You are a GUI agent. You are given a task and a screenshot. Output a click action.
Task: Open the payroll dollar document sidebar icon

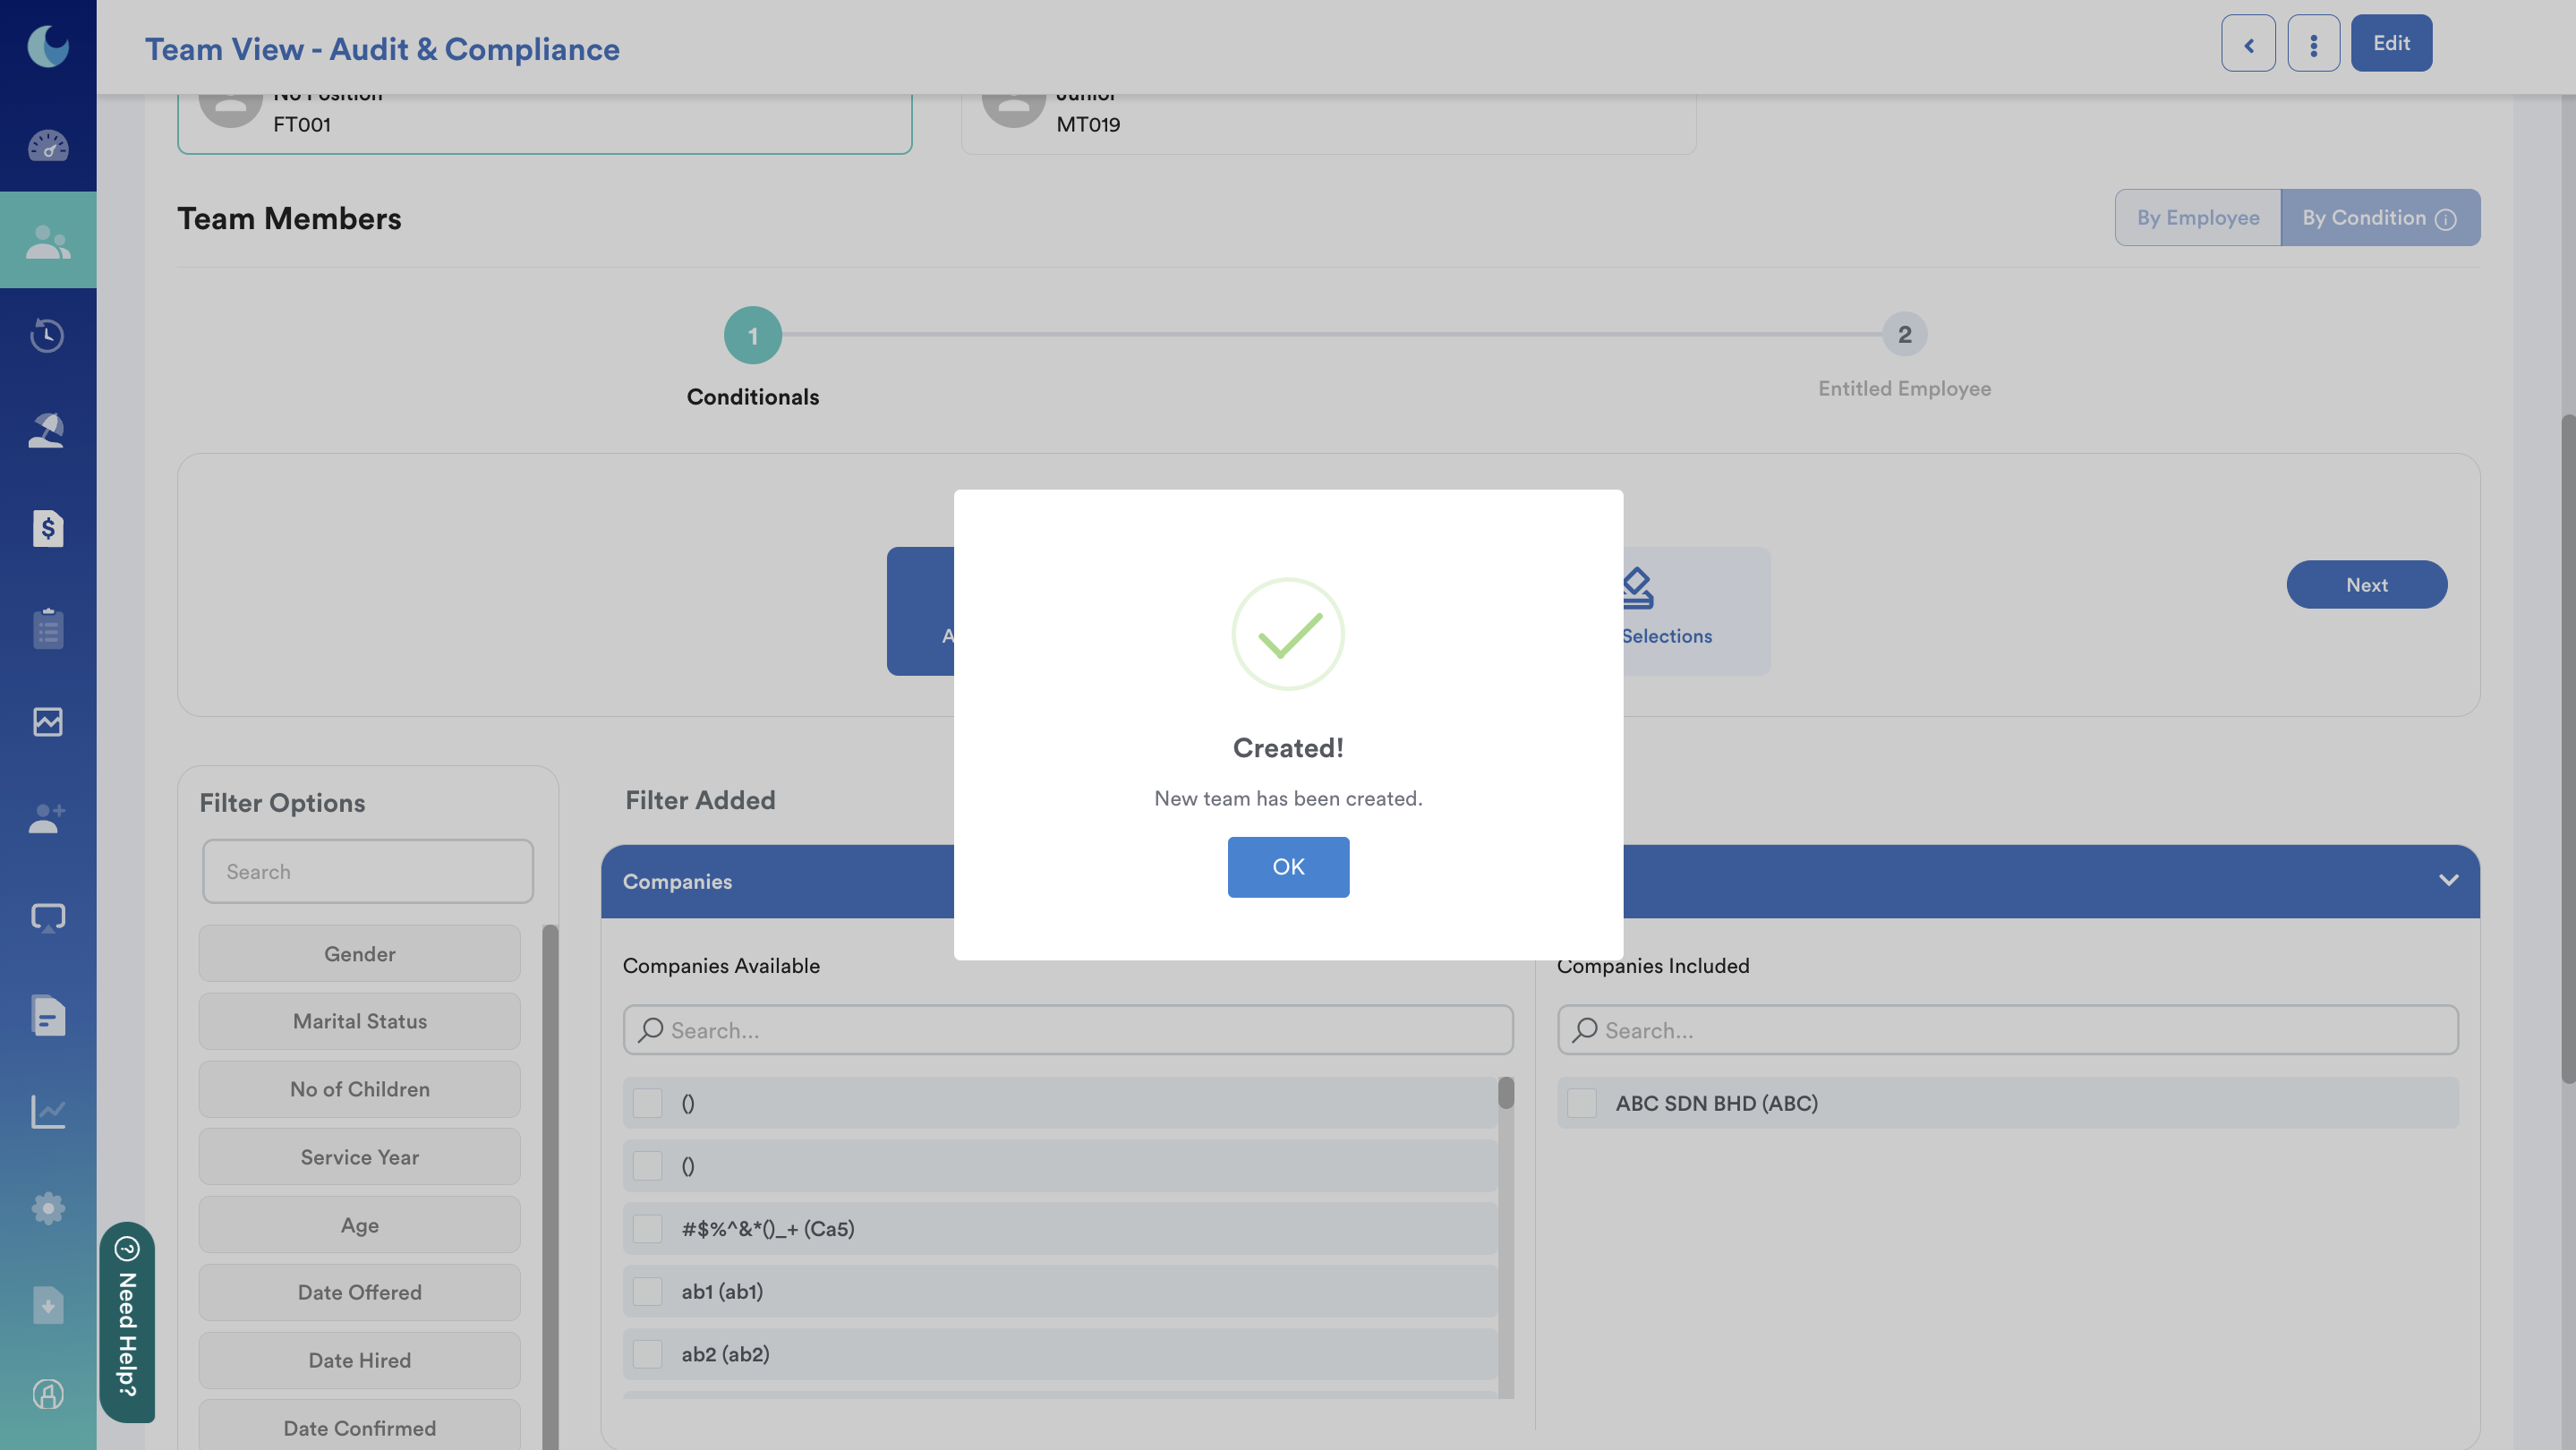48,528
